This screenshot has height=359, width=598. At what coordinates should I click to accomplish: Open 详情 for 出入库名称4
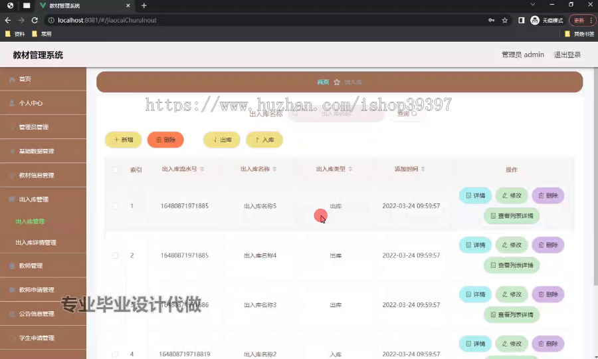pos(475,245)
